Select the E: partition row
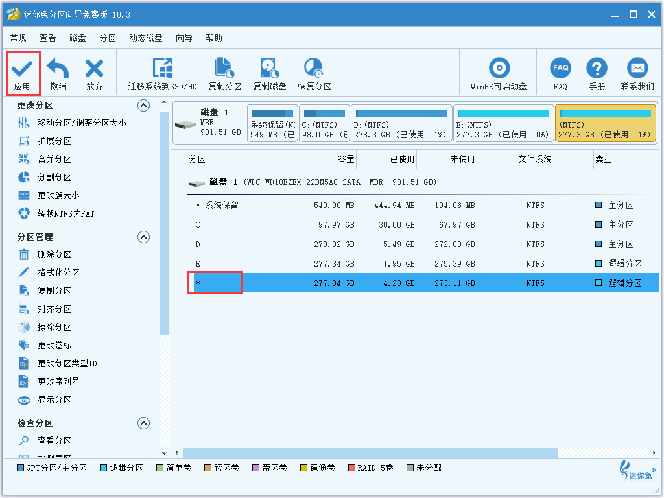This screenshot has height=498, width=664. [423, 264]
